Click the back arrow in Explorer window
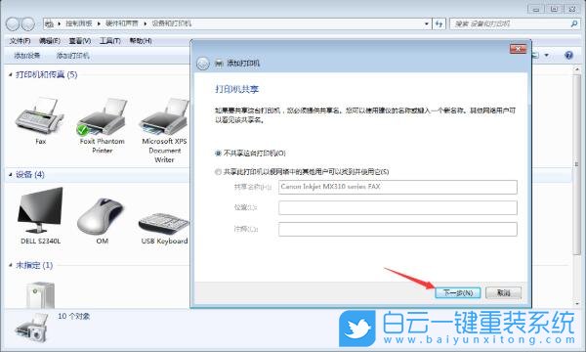586x352 pixels. pyautogui.click(x=13, y=23)
